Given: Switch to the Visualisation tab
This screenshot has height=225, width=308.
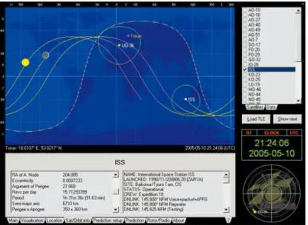Looking at the screenshot, I should (x=32, y=220).
